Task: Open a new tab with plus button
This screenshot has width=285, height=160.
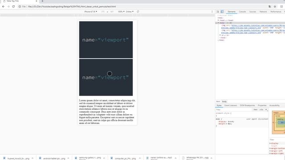Action: (x=42, y=1)
